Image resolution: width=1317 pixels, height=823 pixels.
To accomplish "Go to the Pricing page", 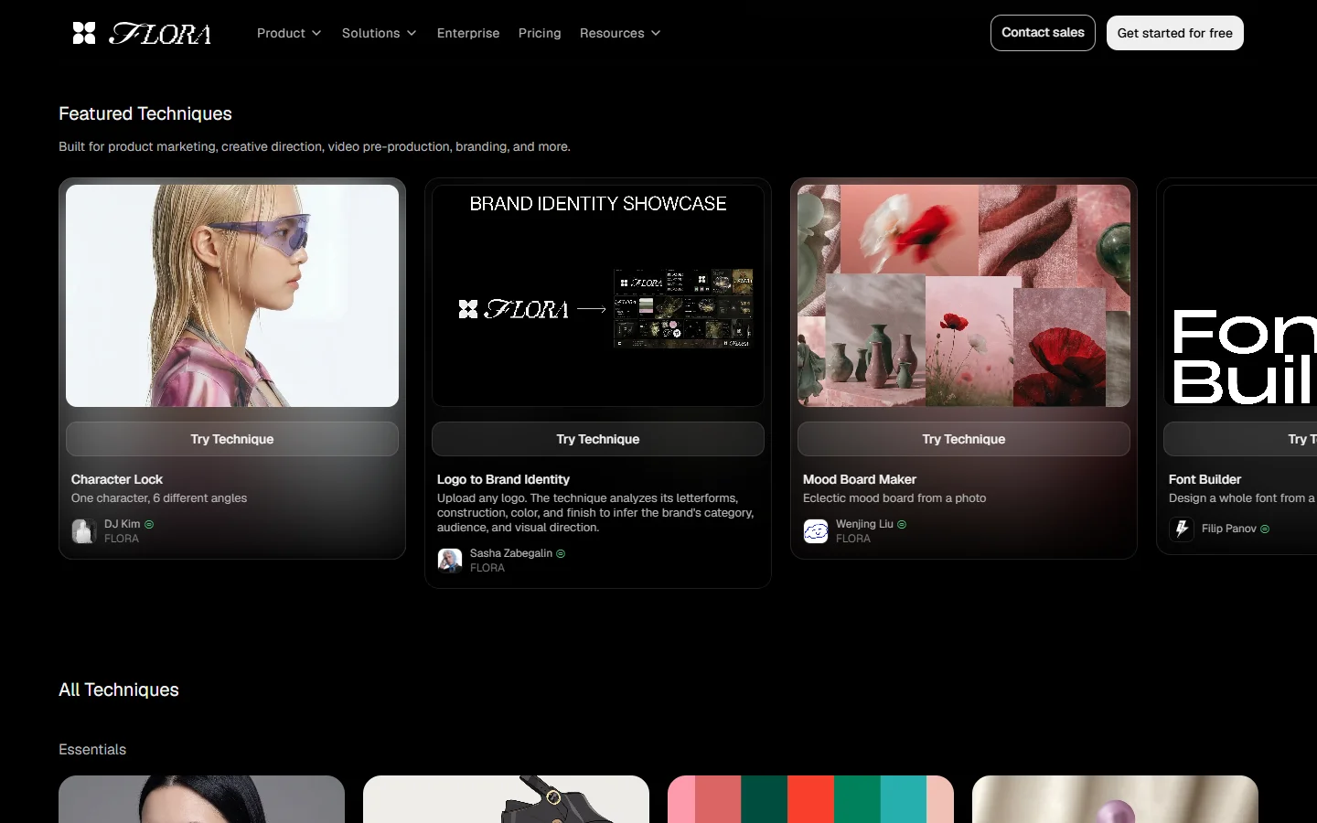I will tap(540, 33).
